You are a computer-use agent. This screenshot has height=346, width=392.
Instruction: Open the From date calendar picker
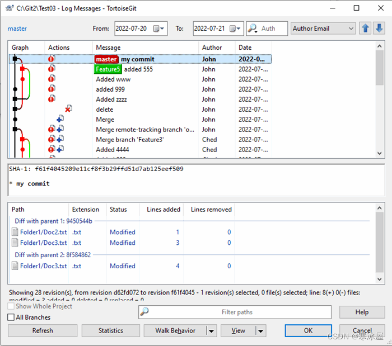click(158, 29)
